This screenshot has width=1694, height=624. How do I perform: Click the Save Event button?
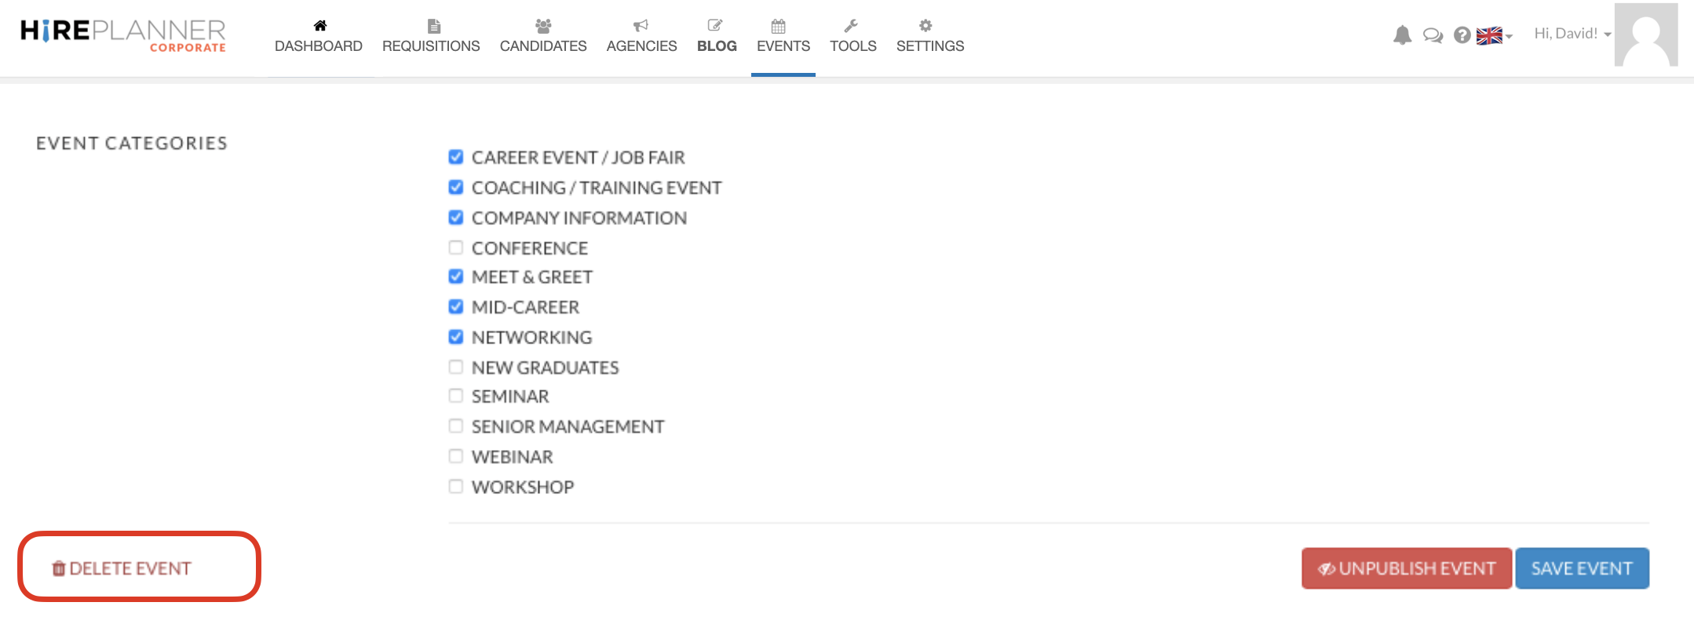1582,568
